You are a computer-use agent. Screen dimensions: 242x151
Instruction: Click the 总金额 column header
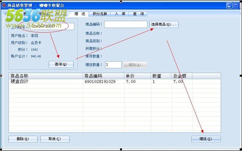(x=182, y=76)
